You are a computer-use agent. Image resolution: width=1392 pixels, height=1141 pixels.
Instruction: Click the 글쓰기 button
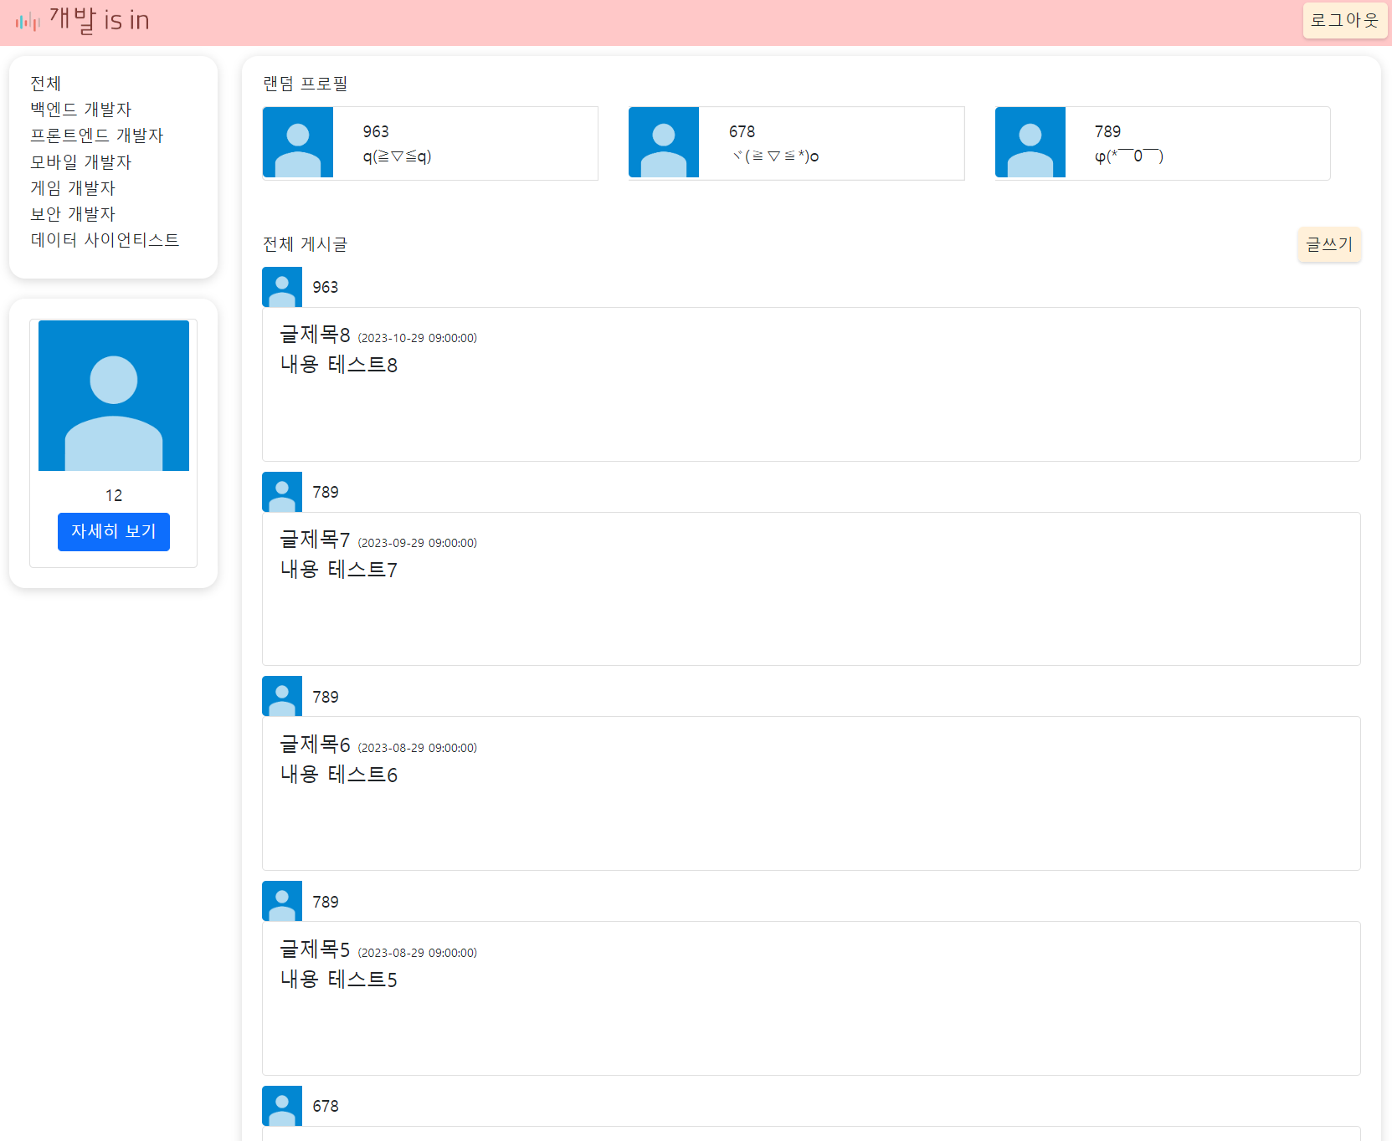pos(1329,244)
